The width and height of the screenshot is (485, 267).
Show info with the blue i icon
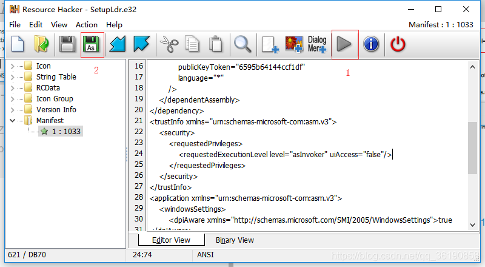pyautogui.click(x=371, y=44)
